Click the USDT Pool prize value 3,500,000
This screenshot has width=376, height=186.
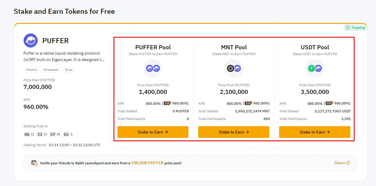tap(315, 92)
